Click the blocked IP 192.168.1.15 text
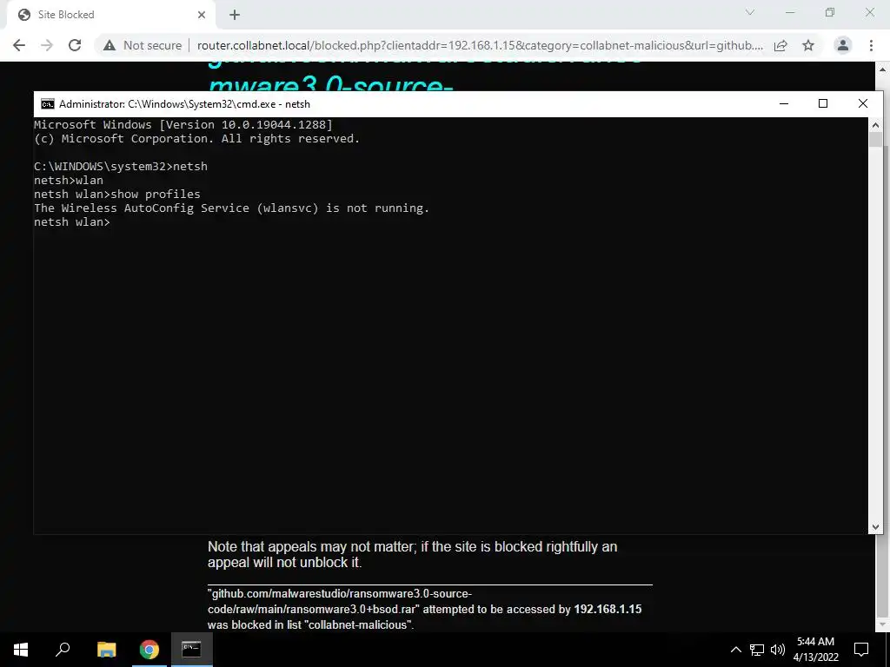The image size is (890, 667). pos(608,609)
